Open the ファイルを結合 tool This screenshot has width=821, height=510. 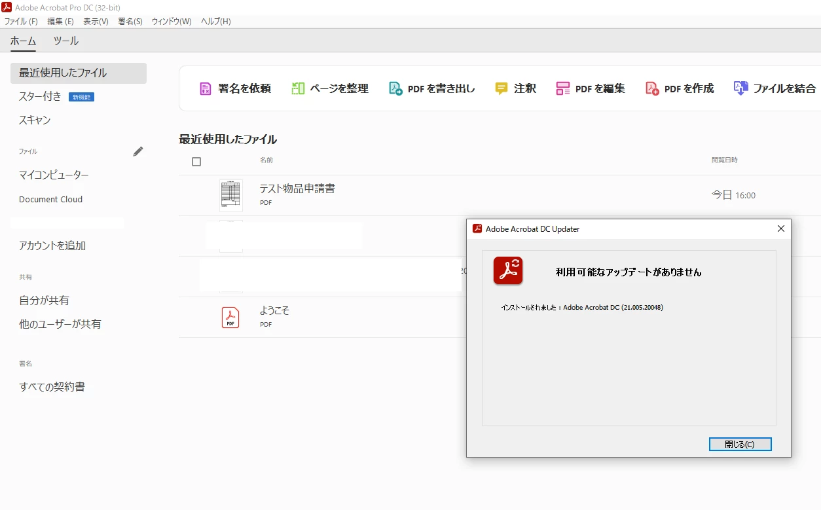pos(775,88)
